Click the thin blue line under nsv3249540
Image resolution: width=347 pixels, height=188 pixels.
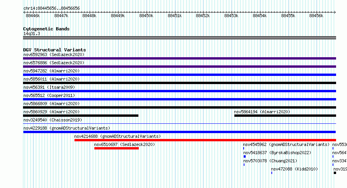click(179, 124)
